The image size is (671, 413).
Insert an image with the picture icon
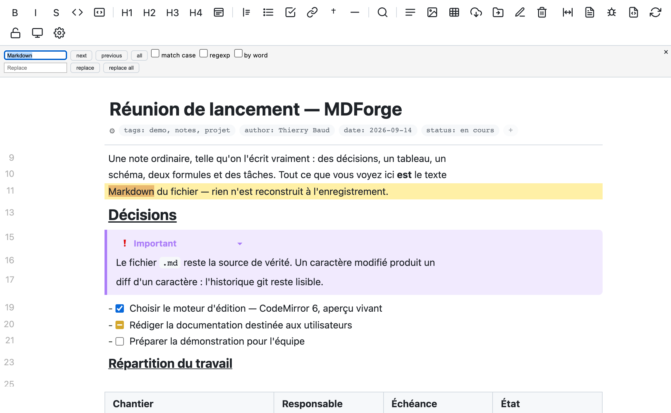tap(432, 13)
